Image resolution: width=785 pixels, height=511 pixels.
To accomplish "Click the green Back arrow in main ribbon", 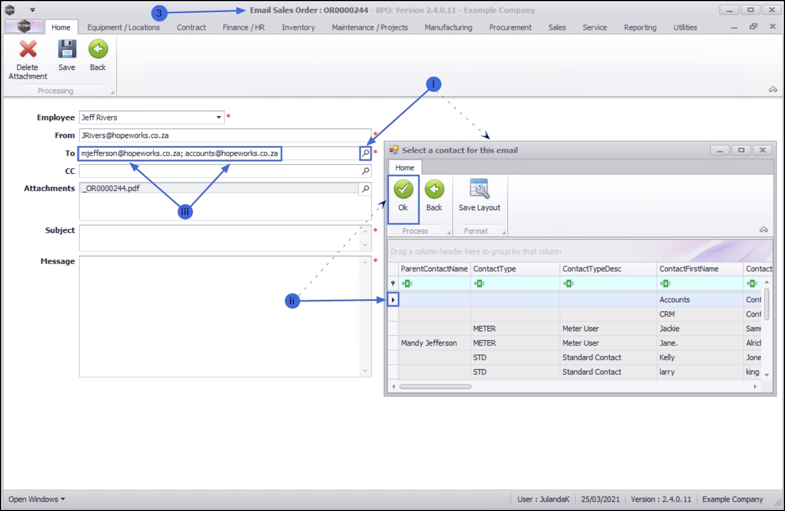I will (98, 49).
